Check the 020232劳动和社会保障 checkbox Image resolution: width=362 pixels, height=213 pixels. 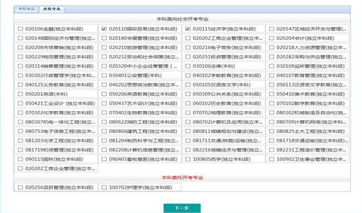pos(104,57)
